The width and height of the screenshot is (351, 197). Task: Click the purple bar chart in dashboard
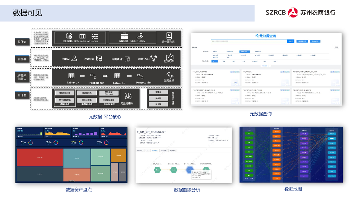tap(85, 134)
